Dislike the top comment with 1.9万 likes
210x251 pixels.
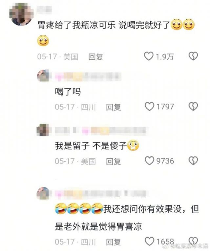[193, 56]
